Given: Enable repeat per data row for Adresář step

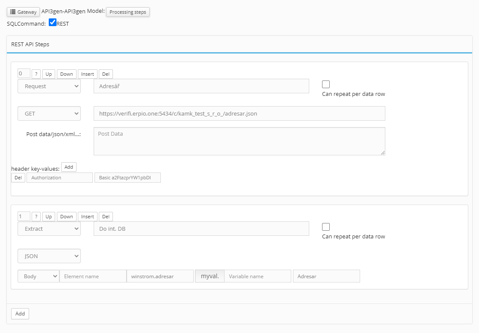Looking at the screenshot, I should tap(326, 84).
